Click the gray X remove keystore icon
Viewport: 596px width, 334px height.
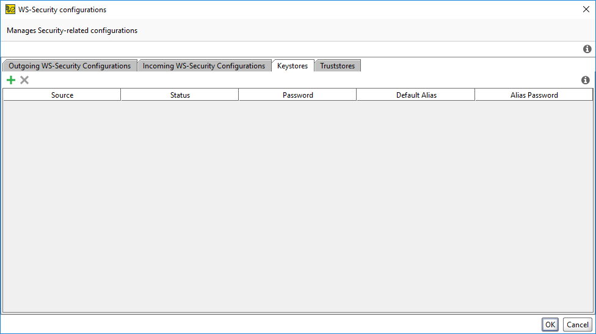pos(24,80)
